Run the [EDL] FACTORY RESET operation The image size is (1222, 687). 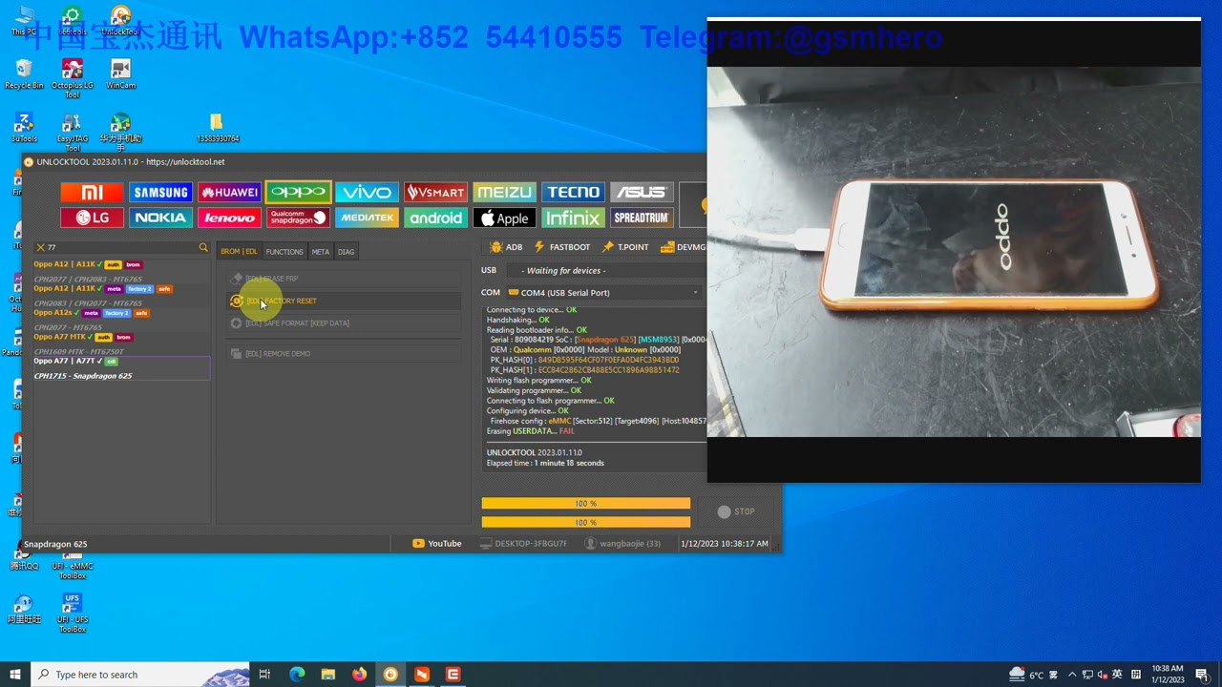click(344, 301)
